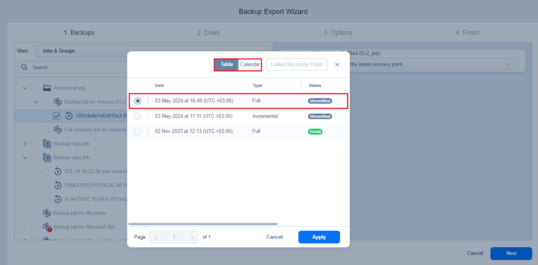Click the first Backup copy job icon

[47, 144]
